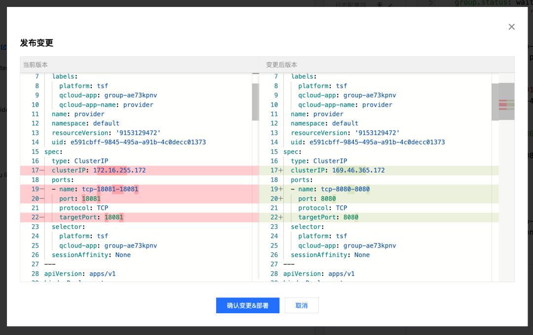The image size is (533, 335).
Task: Select namespace: default in 当前版本 pane
Action: tap(85, 124)
